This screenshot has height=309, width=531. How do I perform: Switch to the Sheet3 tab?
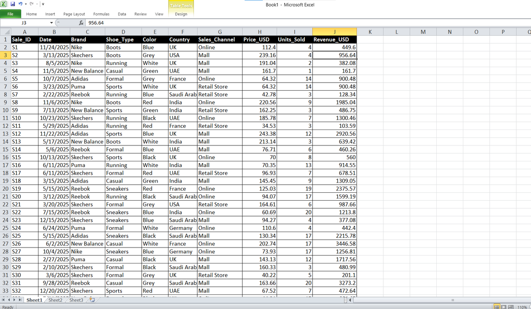click(76, 300)
